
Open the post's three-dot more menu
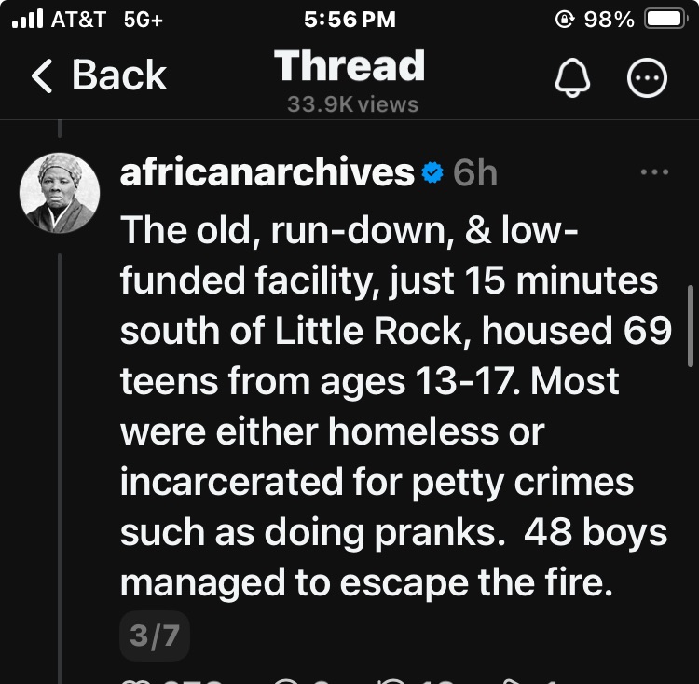click(x=654, y=172)
